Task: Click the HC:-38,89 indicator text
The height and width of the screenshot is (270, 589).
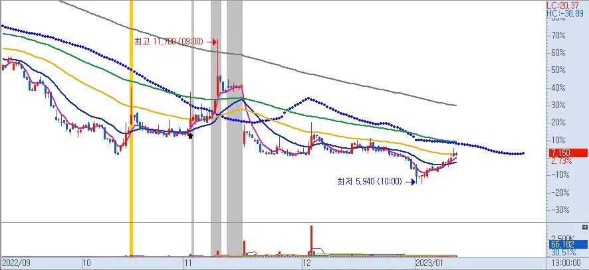Action: [565, 13]
